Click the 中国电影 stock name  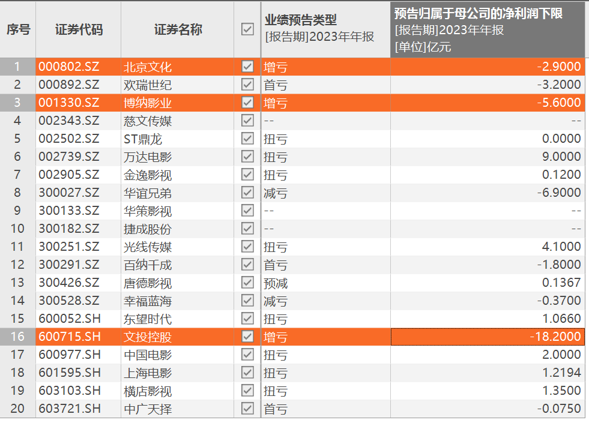click(148, 355)
